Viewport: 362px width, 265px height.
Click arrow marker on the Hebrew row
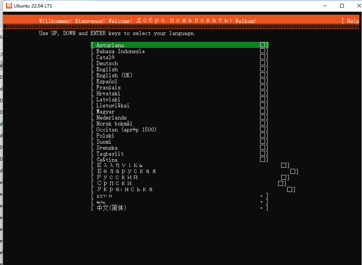pyautogui.click(x=262, y=196)
